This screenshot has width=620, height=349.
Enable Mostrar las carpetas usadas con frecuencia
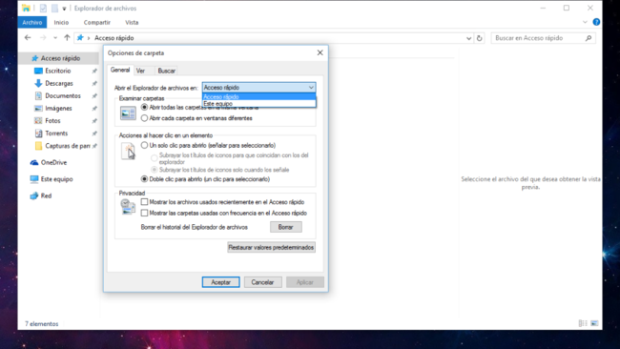[x=144, y=213]
